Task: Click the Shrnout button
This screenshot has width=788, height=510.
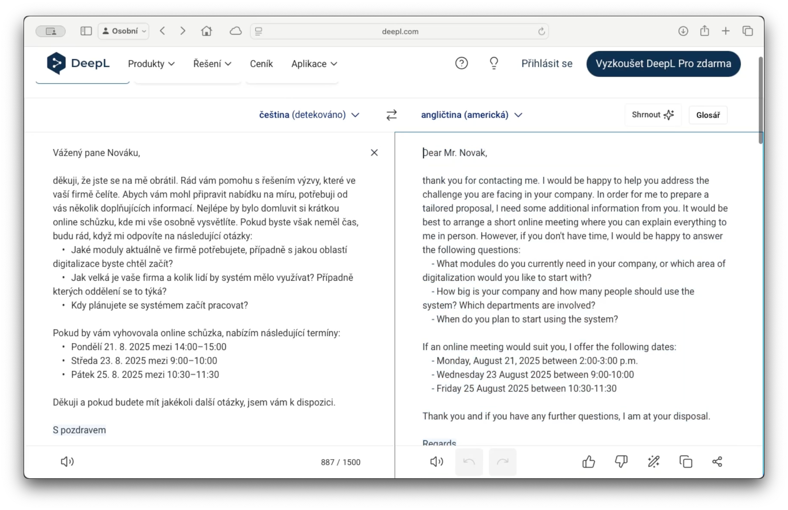Action: click(653, 115)
